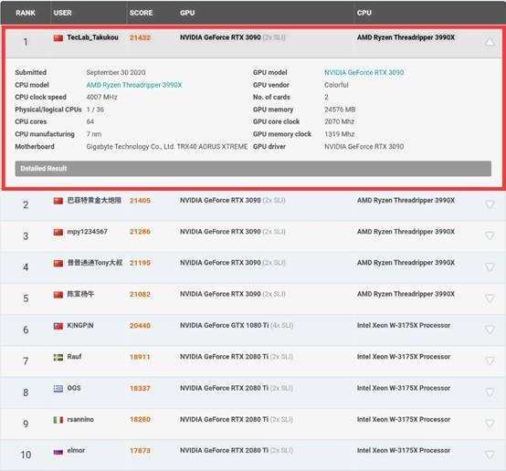Click the GPU driver value NVIDIA GeForce RTX 3090
Viewport: 506px width, 471px height.
coord(364,146)
